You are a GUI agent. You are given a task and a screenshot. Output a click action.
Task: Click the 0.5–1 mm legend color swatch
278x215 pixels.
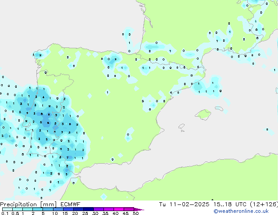(18, 209)
